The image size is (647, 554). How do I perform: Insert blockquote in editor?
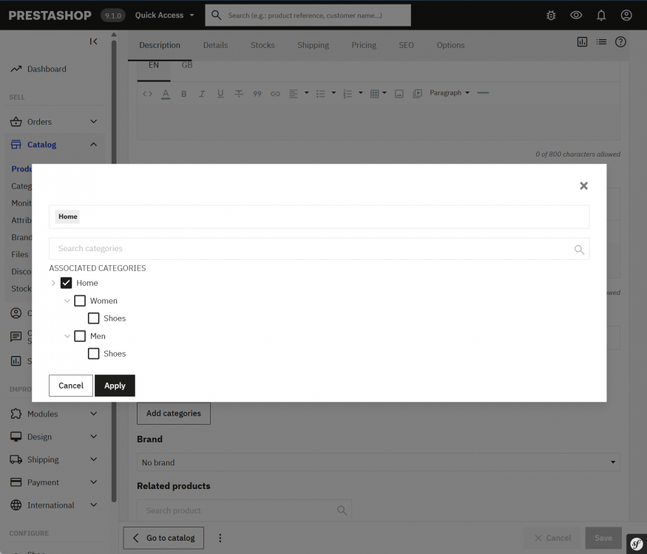257,94
